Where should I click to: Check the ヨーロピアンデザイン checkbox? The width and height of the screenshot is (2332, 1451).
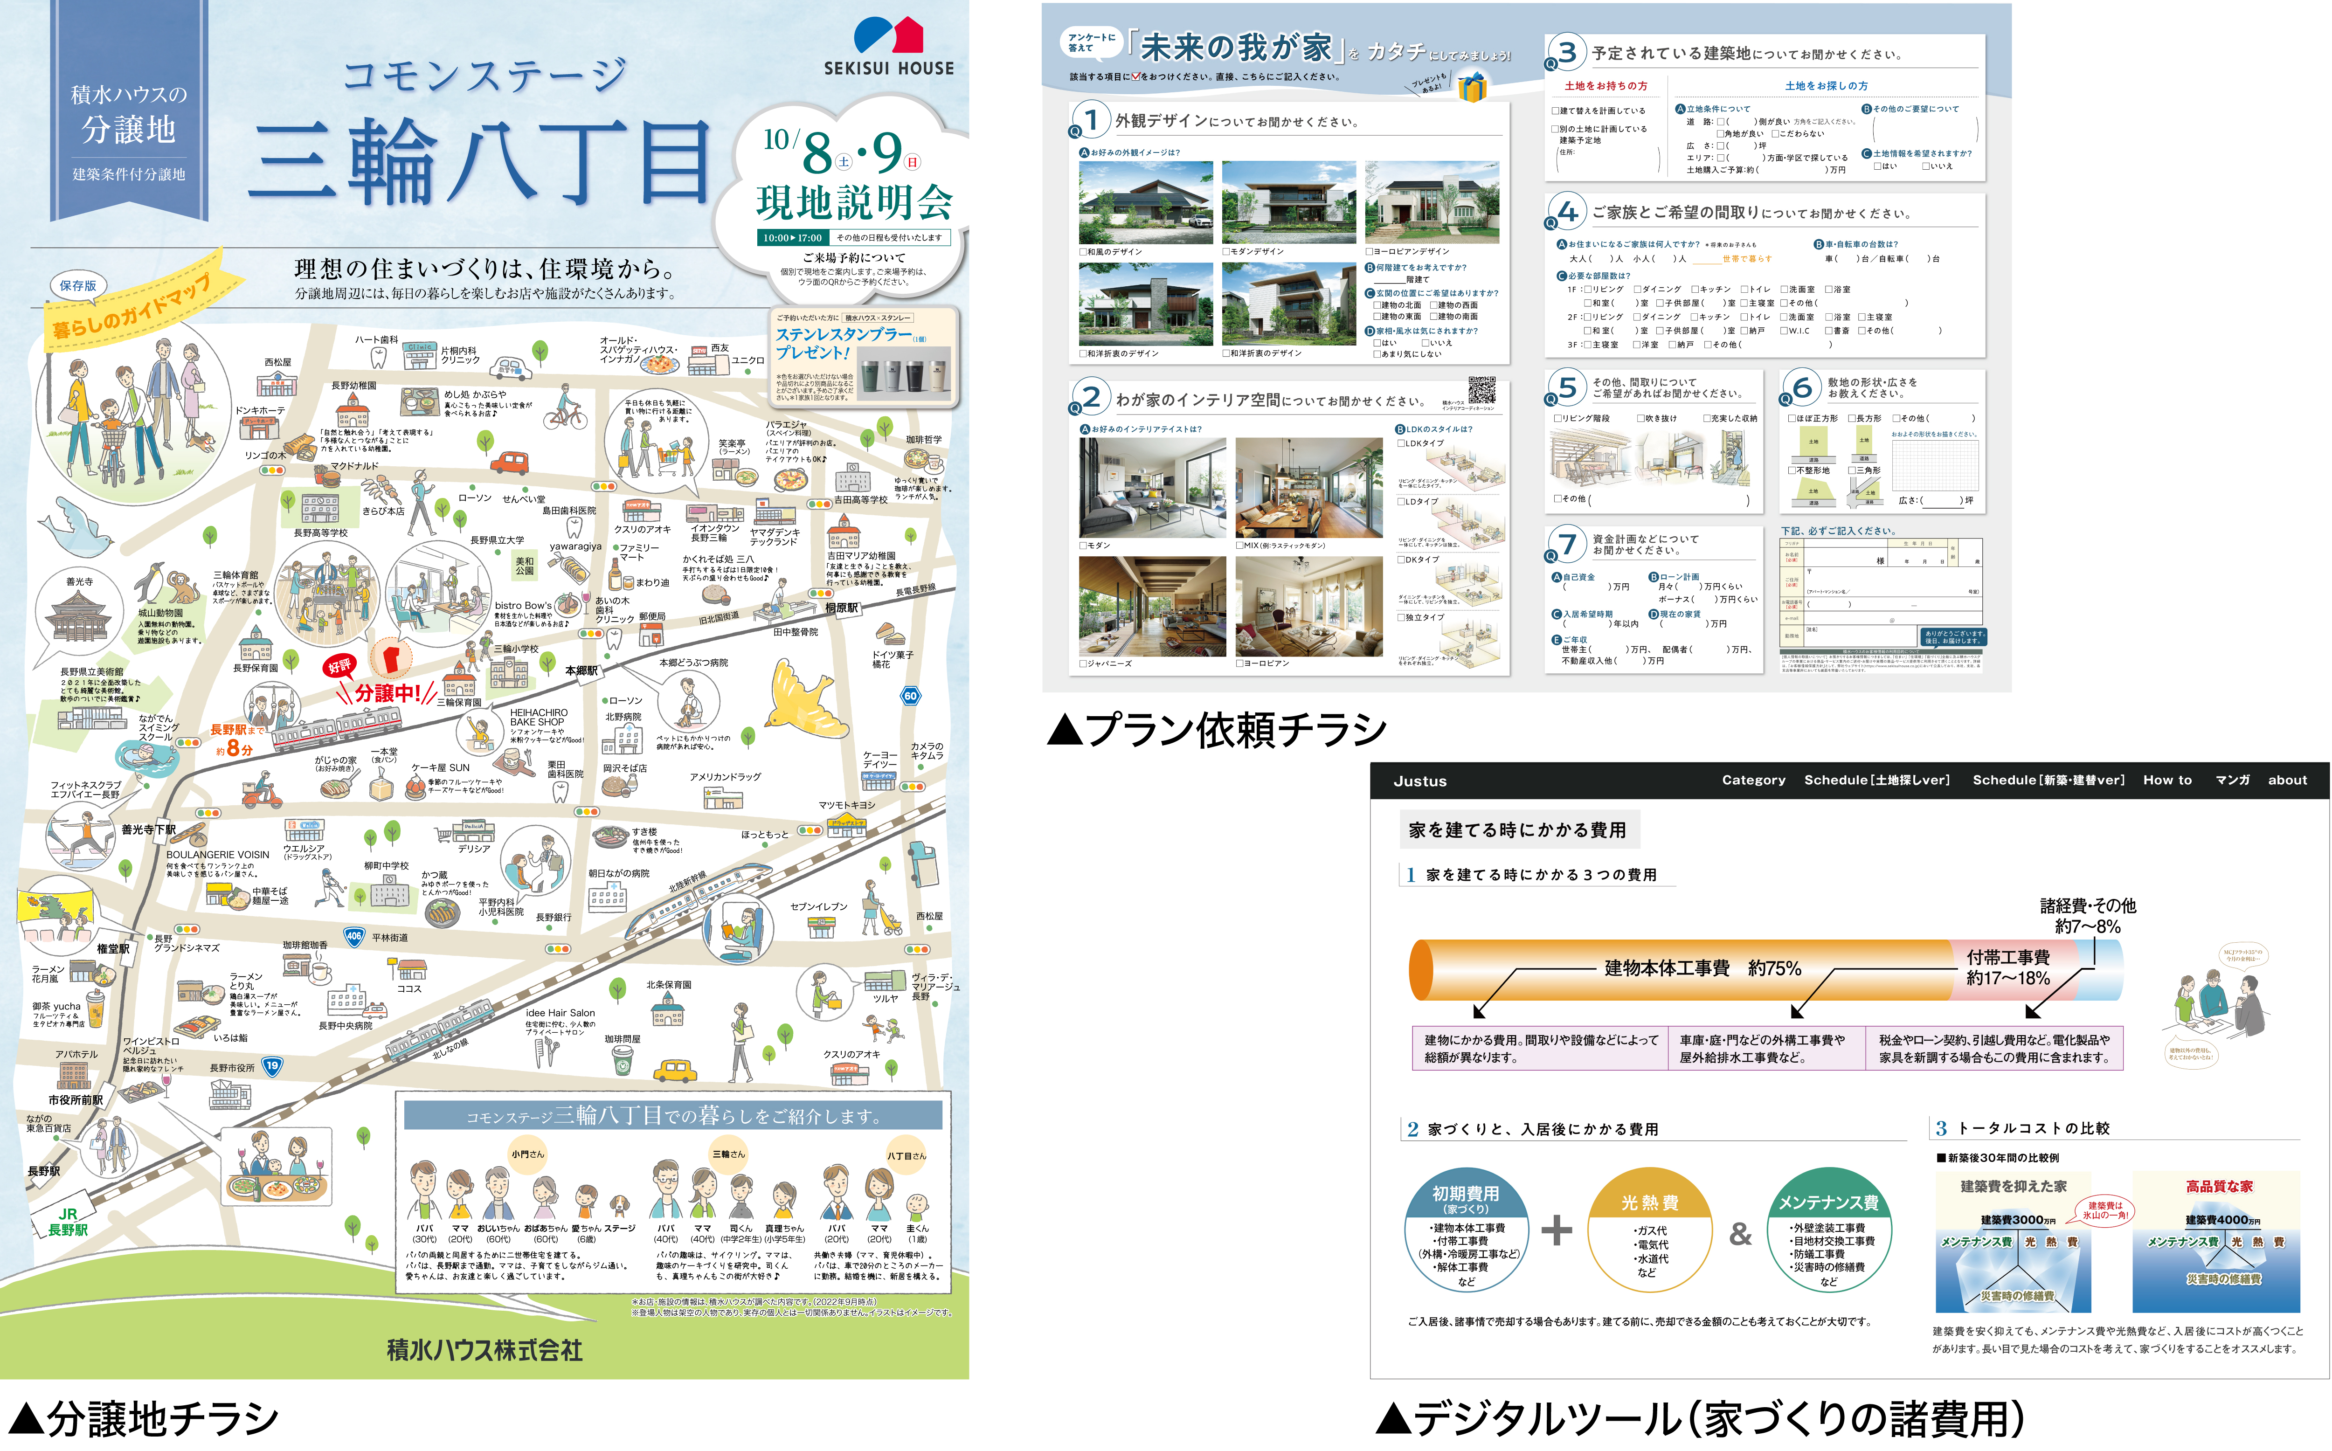click(x=1370, y=251)
